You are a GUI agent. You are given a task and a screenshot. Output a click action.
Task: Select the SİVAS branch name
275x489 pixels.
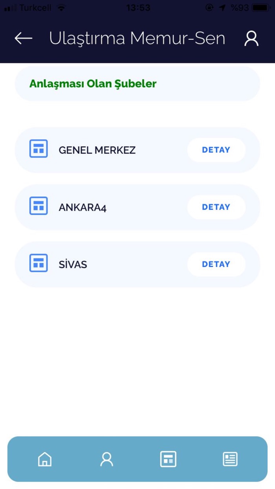pos(73,265)
